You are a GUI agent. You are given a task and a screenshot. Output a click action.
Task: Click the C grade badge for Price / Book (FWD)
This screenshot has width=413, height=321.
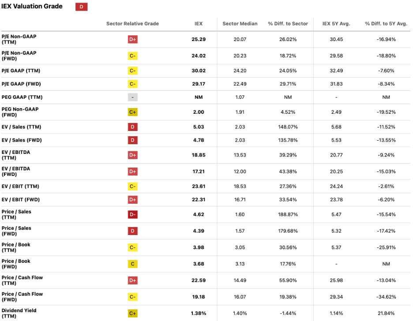[x=132, y=264]
